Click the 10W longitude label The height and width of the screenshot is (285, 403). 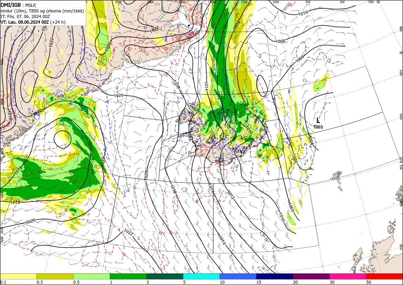pos(276,2)
